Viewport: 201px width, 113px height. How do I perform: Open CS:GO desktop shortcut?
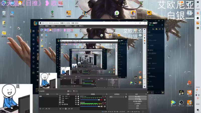point(68,14)
